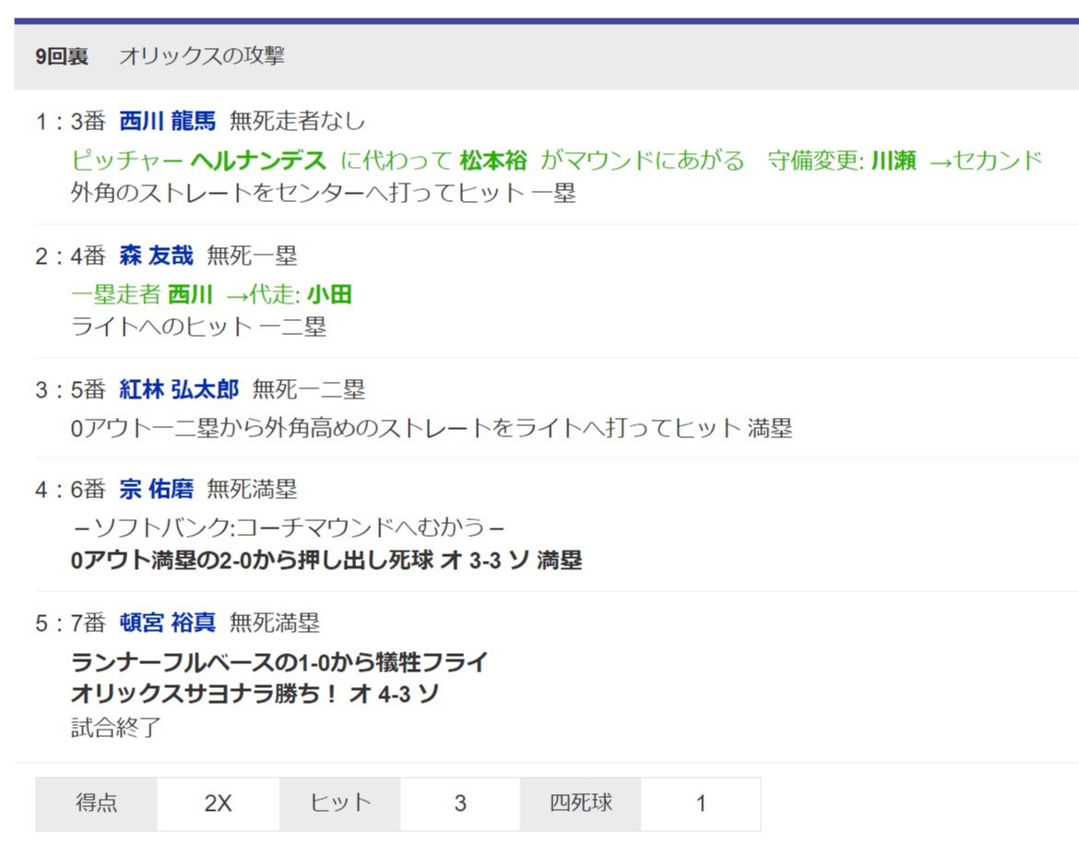Click the text オリックスサヨナラ勝ち! オ 4-3 ソ
This screenshot has width=1079, height=844.
click(x=255, y=694)
